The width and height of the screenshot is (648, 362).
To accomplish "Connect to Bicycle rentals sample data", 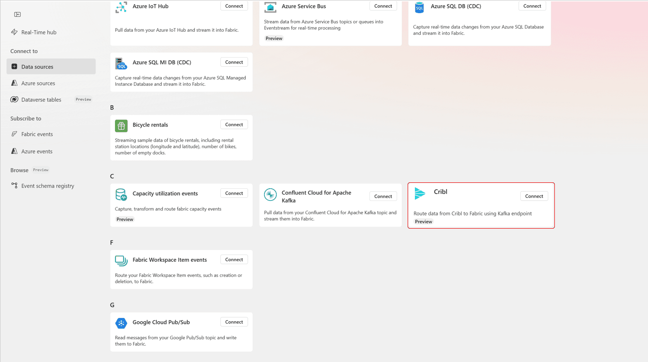I will 234,125.
